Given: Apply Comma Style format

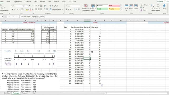Looking at the screenshot, I should tap(73, 9).
